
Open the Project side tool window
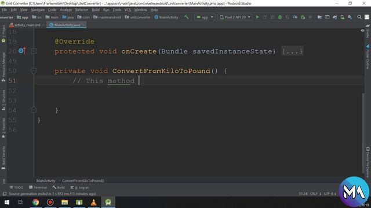[x=3, y=34]
